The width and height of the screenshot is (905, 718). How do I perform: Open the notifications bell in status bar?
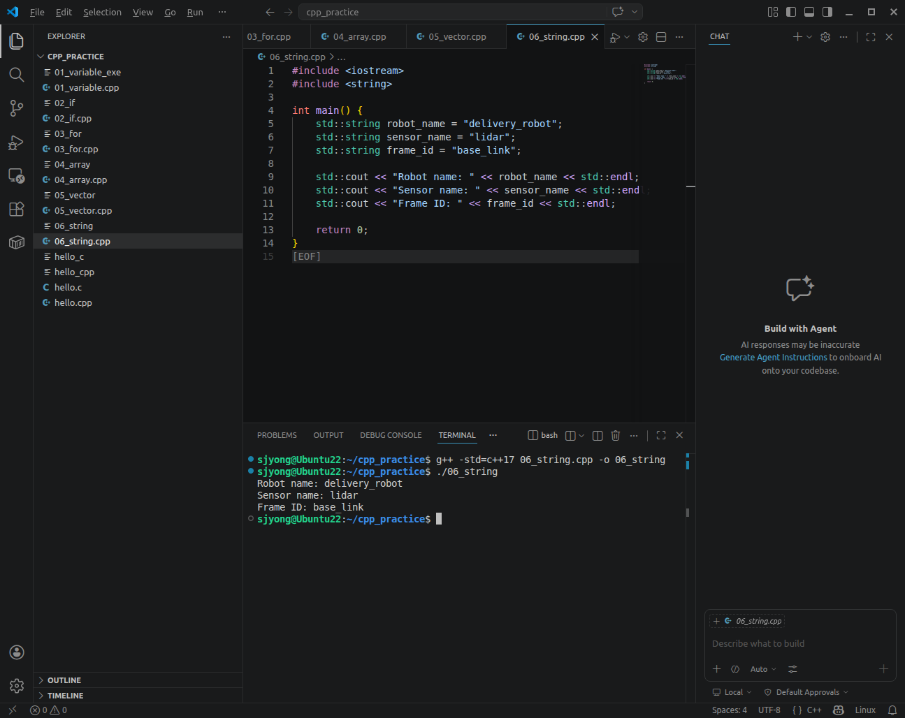(892, 710)
